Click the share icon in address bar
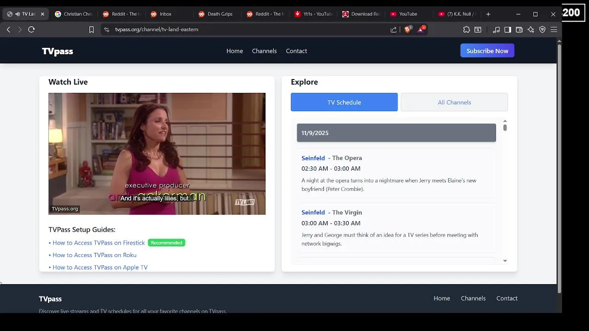 (x=393, y=29)
